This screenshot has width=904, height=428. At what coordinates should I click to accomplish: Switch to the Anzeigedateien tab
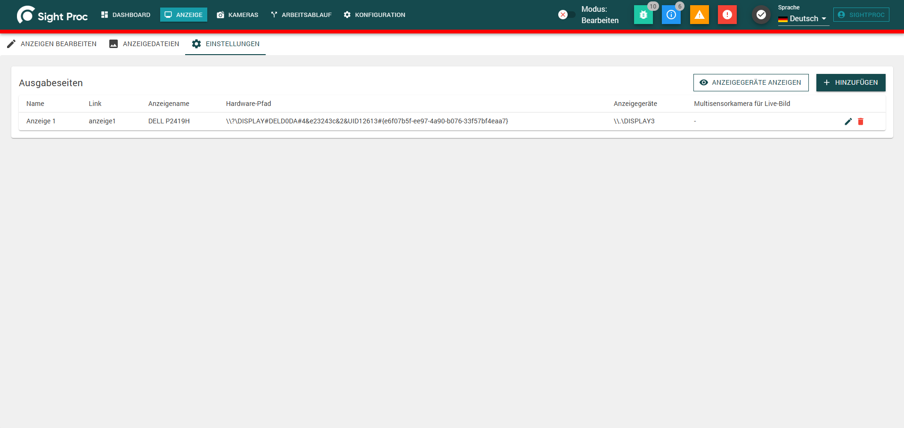click(144, 44)
